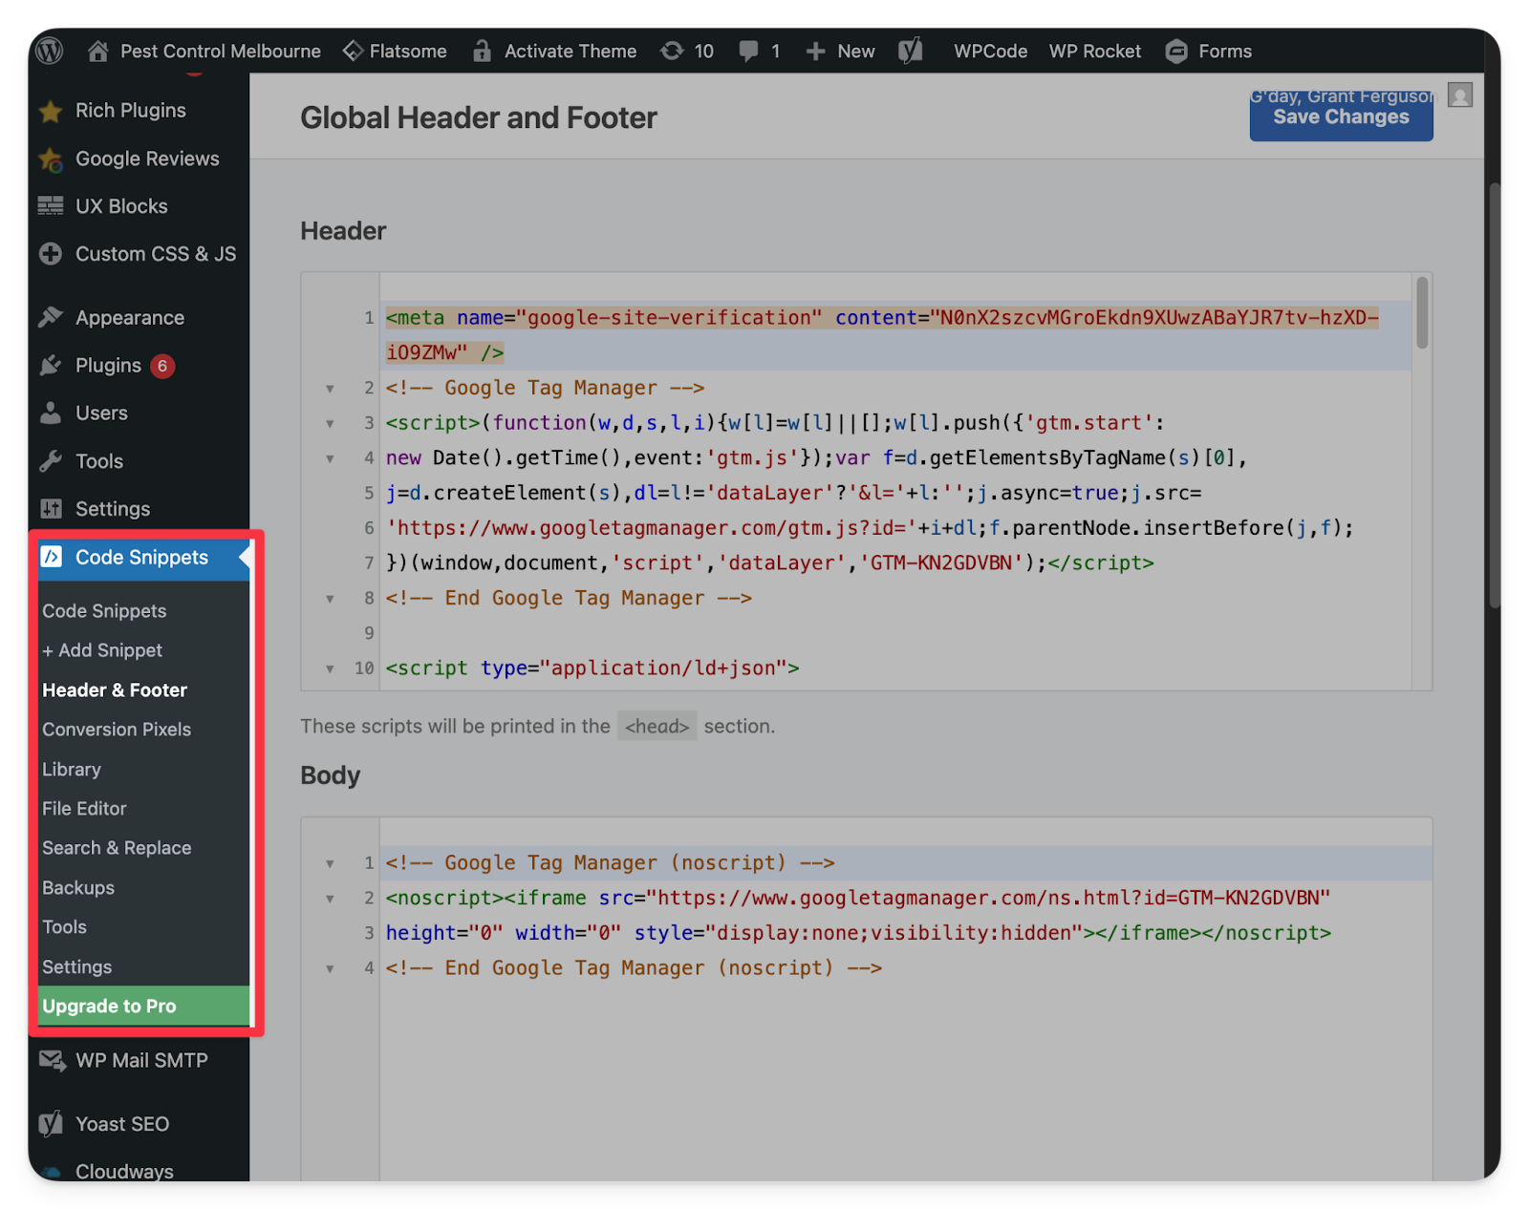1529x1209 pixels.
Task: Collapse the fold arrow on body line 2
Action: click(330, 899)
